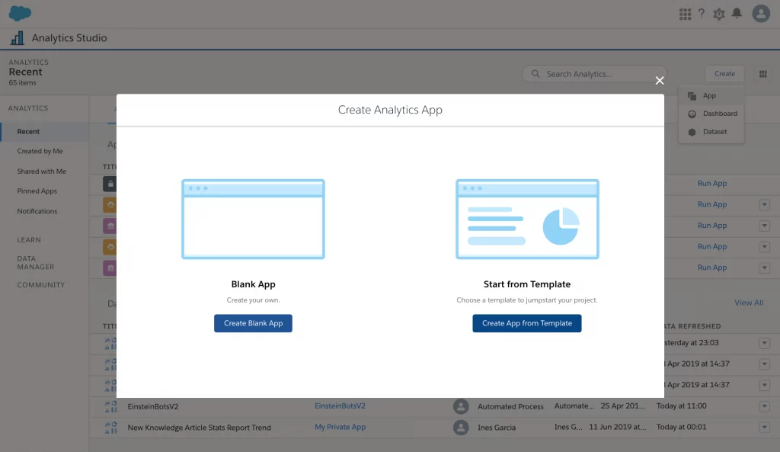Click the Today at 11:00 refresh time
Image resolution: width=780 pixels, height=452 pixels.
click(681, 406)
